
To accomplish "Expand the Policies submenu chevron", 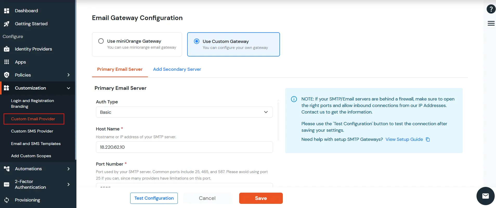I will pos(69,75).
